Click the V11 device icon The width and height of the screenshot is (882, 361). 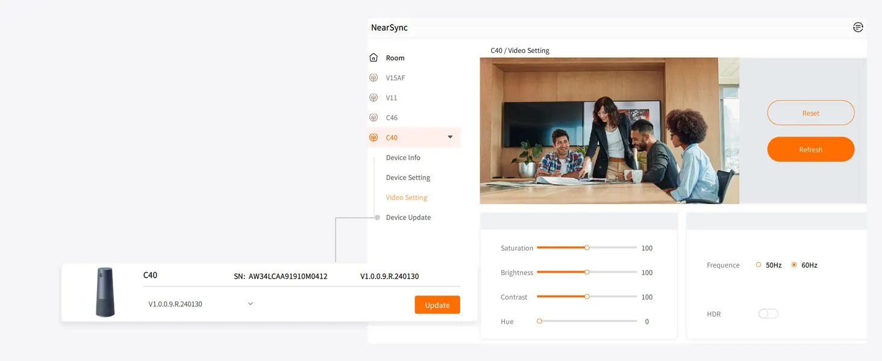pos(374,97)
